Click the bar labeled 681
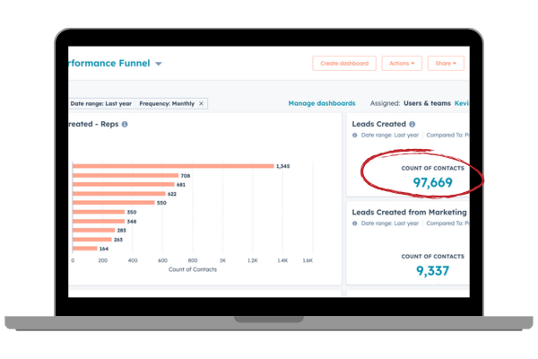 (x=124, y=185)
